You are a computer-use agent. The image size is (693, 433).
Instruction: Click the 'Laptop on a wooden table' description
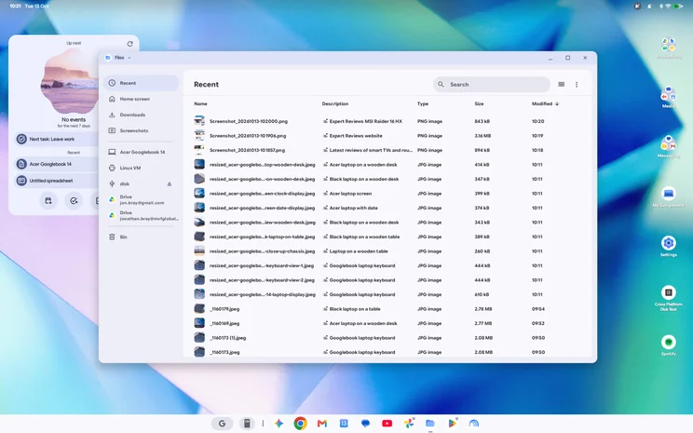pos(359,251)
